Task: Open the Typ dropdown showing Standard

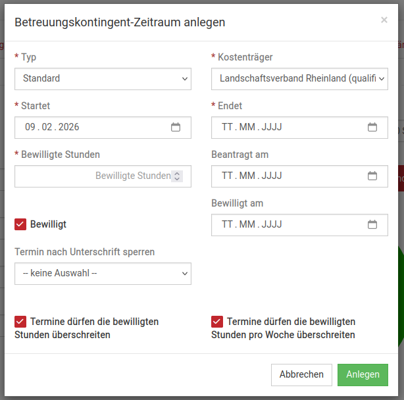Action: click(x=103, y=78)
